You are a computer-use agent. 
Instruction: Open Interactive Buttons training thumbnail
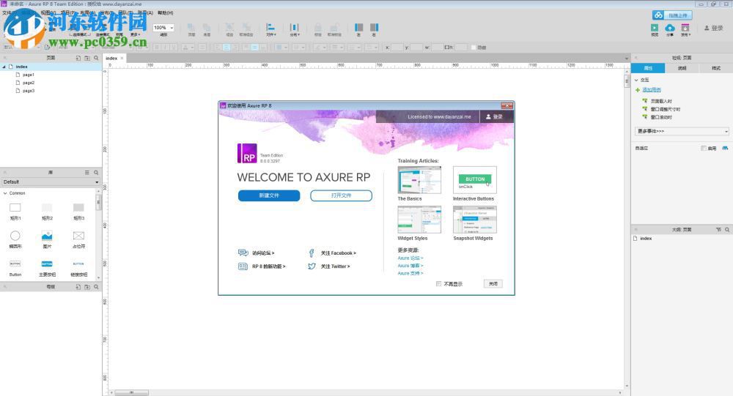[474, 180]
